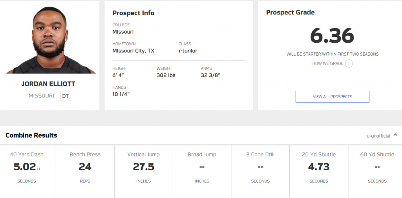The image size is (402, 198).
Task: Click the Jordan Elliott name heading
Action: (48, 84)
